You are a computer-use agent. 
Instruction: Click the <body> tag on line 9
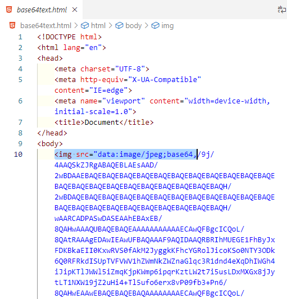pyautogui.click(x=50, y=143)
